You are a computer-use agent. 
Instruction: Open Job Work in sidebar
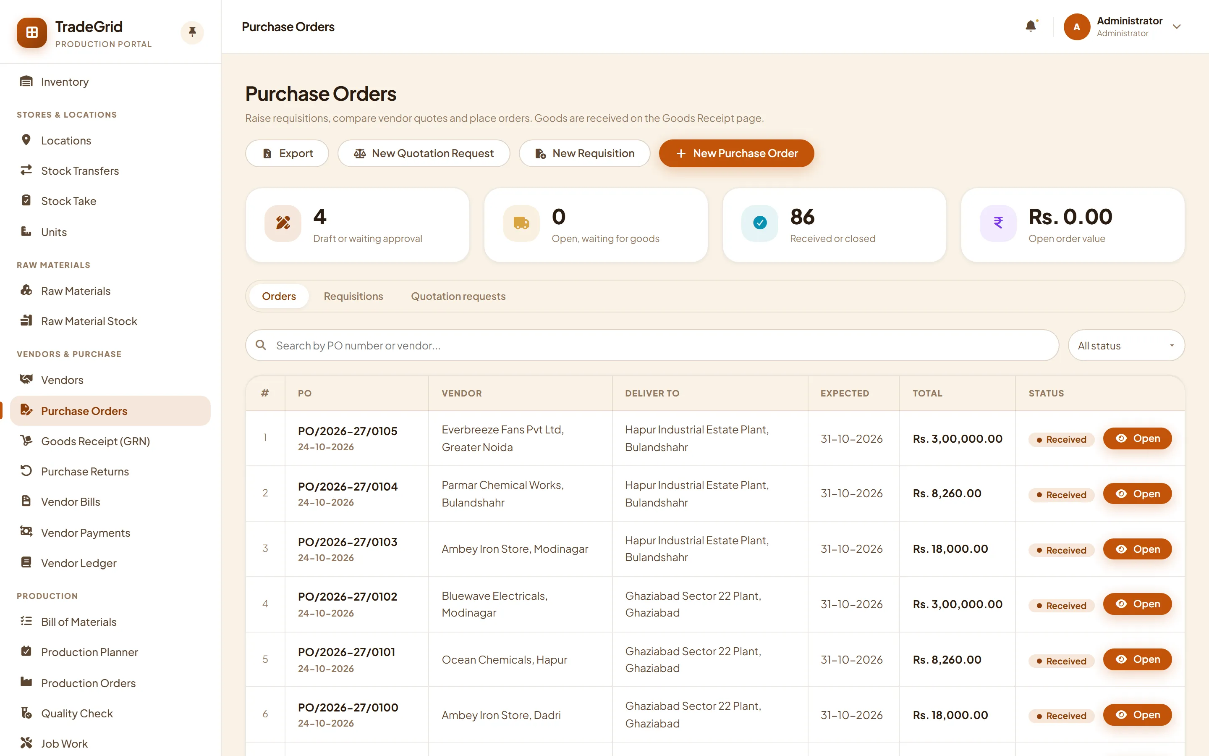pos(110,743)
